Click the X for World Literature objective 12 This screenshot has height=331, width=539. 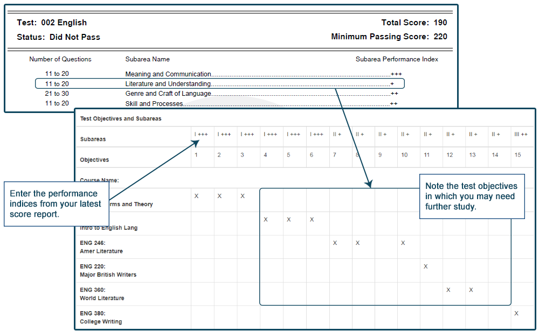[448, 290]
